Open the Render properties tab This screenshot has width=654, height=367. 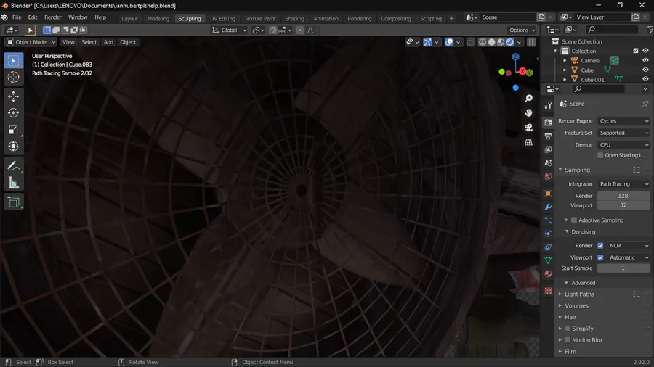(x=548, y=123)
